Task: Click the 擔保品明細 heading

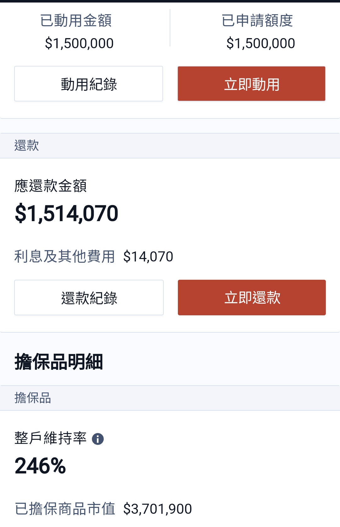Action: (x=59, y=362)
